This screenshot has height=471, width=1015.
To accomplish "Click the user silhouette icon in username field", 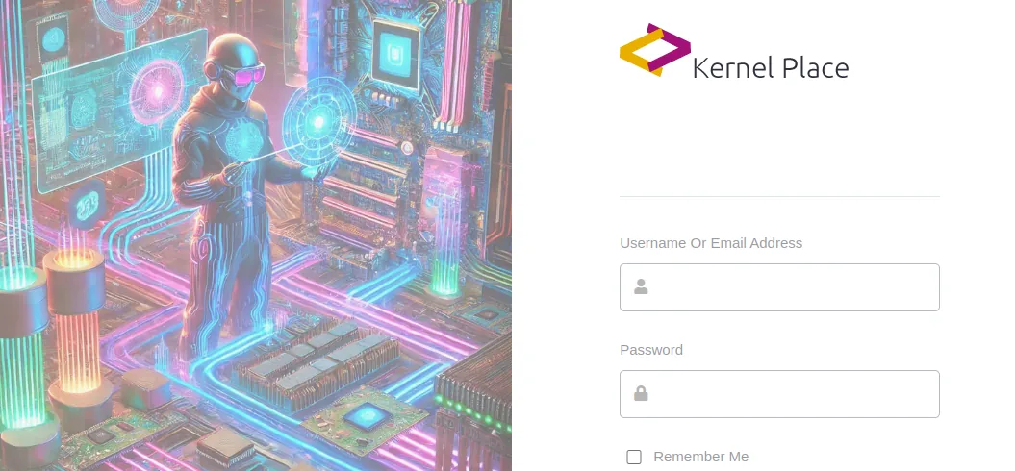I will click(x=641, y=286).
